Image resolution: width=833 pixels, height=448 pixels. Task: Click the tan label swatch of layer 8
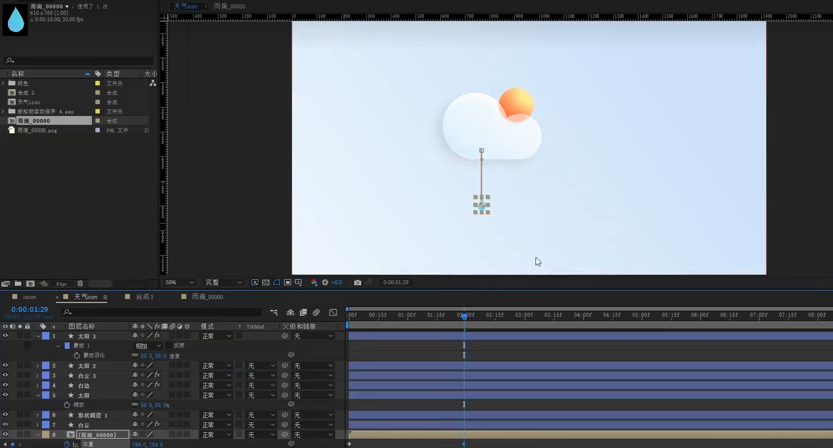[x=45, y=435]
